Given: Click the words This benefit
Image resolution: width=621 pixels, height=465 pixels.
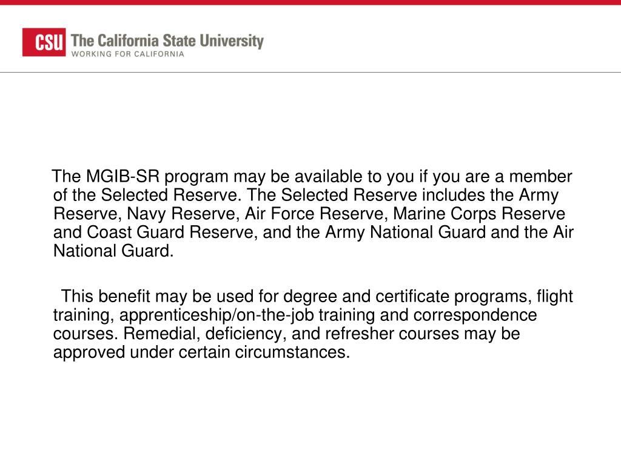Looking at the screenshot, I should pyautogui.click(x=106, y=297).
